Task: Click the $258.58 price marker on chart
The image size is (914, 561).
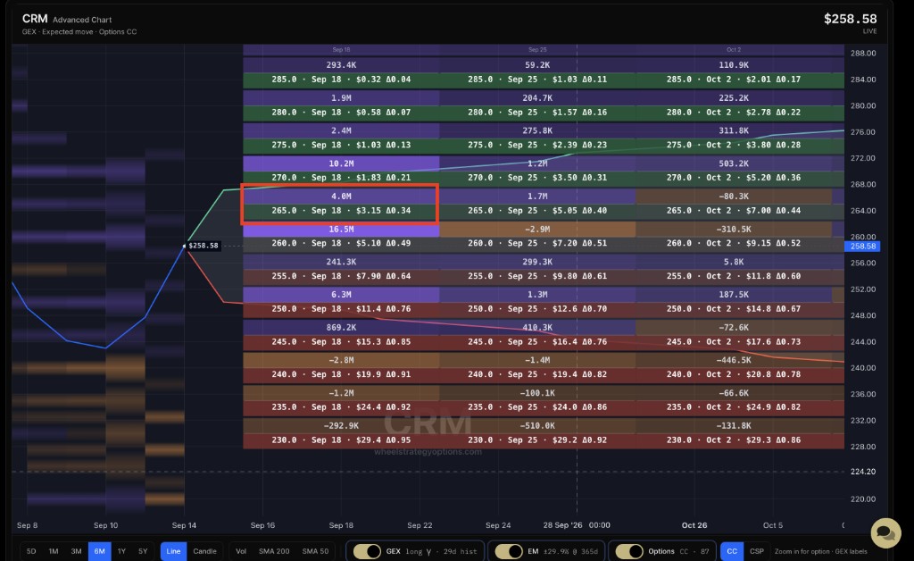Action: coord(203,246)
